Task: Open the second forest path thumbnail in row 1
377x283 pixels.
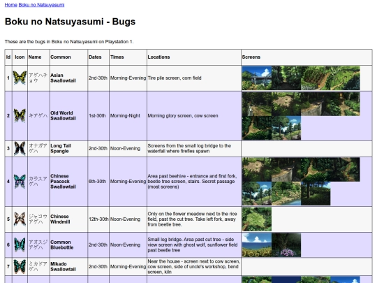Action: click(x=286, y=78)
